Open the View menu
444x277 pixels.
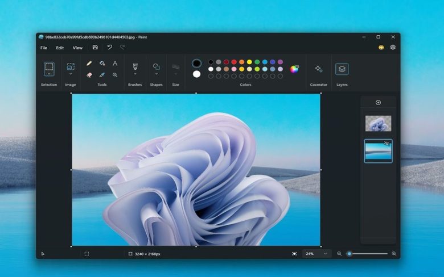pos(77,48)
